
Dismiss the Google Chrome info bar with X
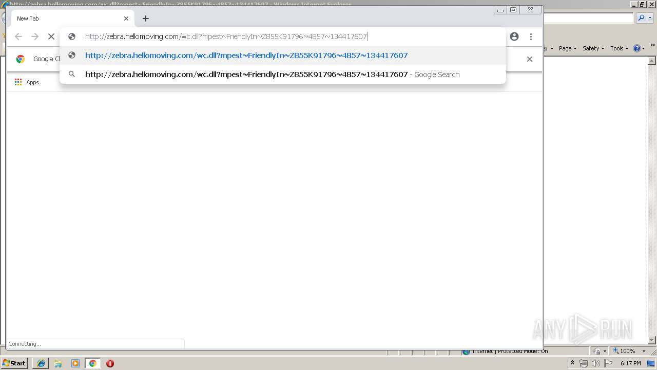pos(530,59)
